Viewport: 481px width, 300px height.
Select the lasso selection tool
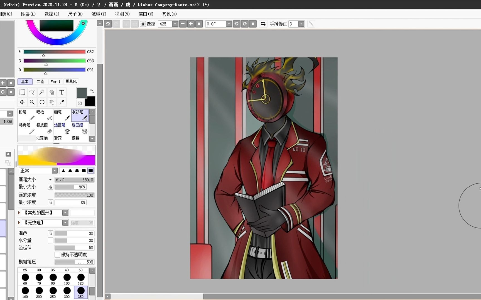(x=32, y=92)
